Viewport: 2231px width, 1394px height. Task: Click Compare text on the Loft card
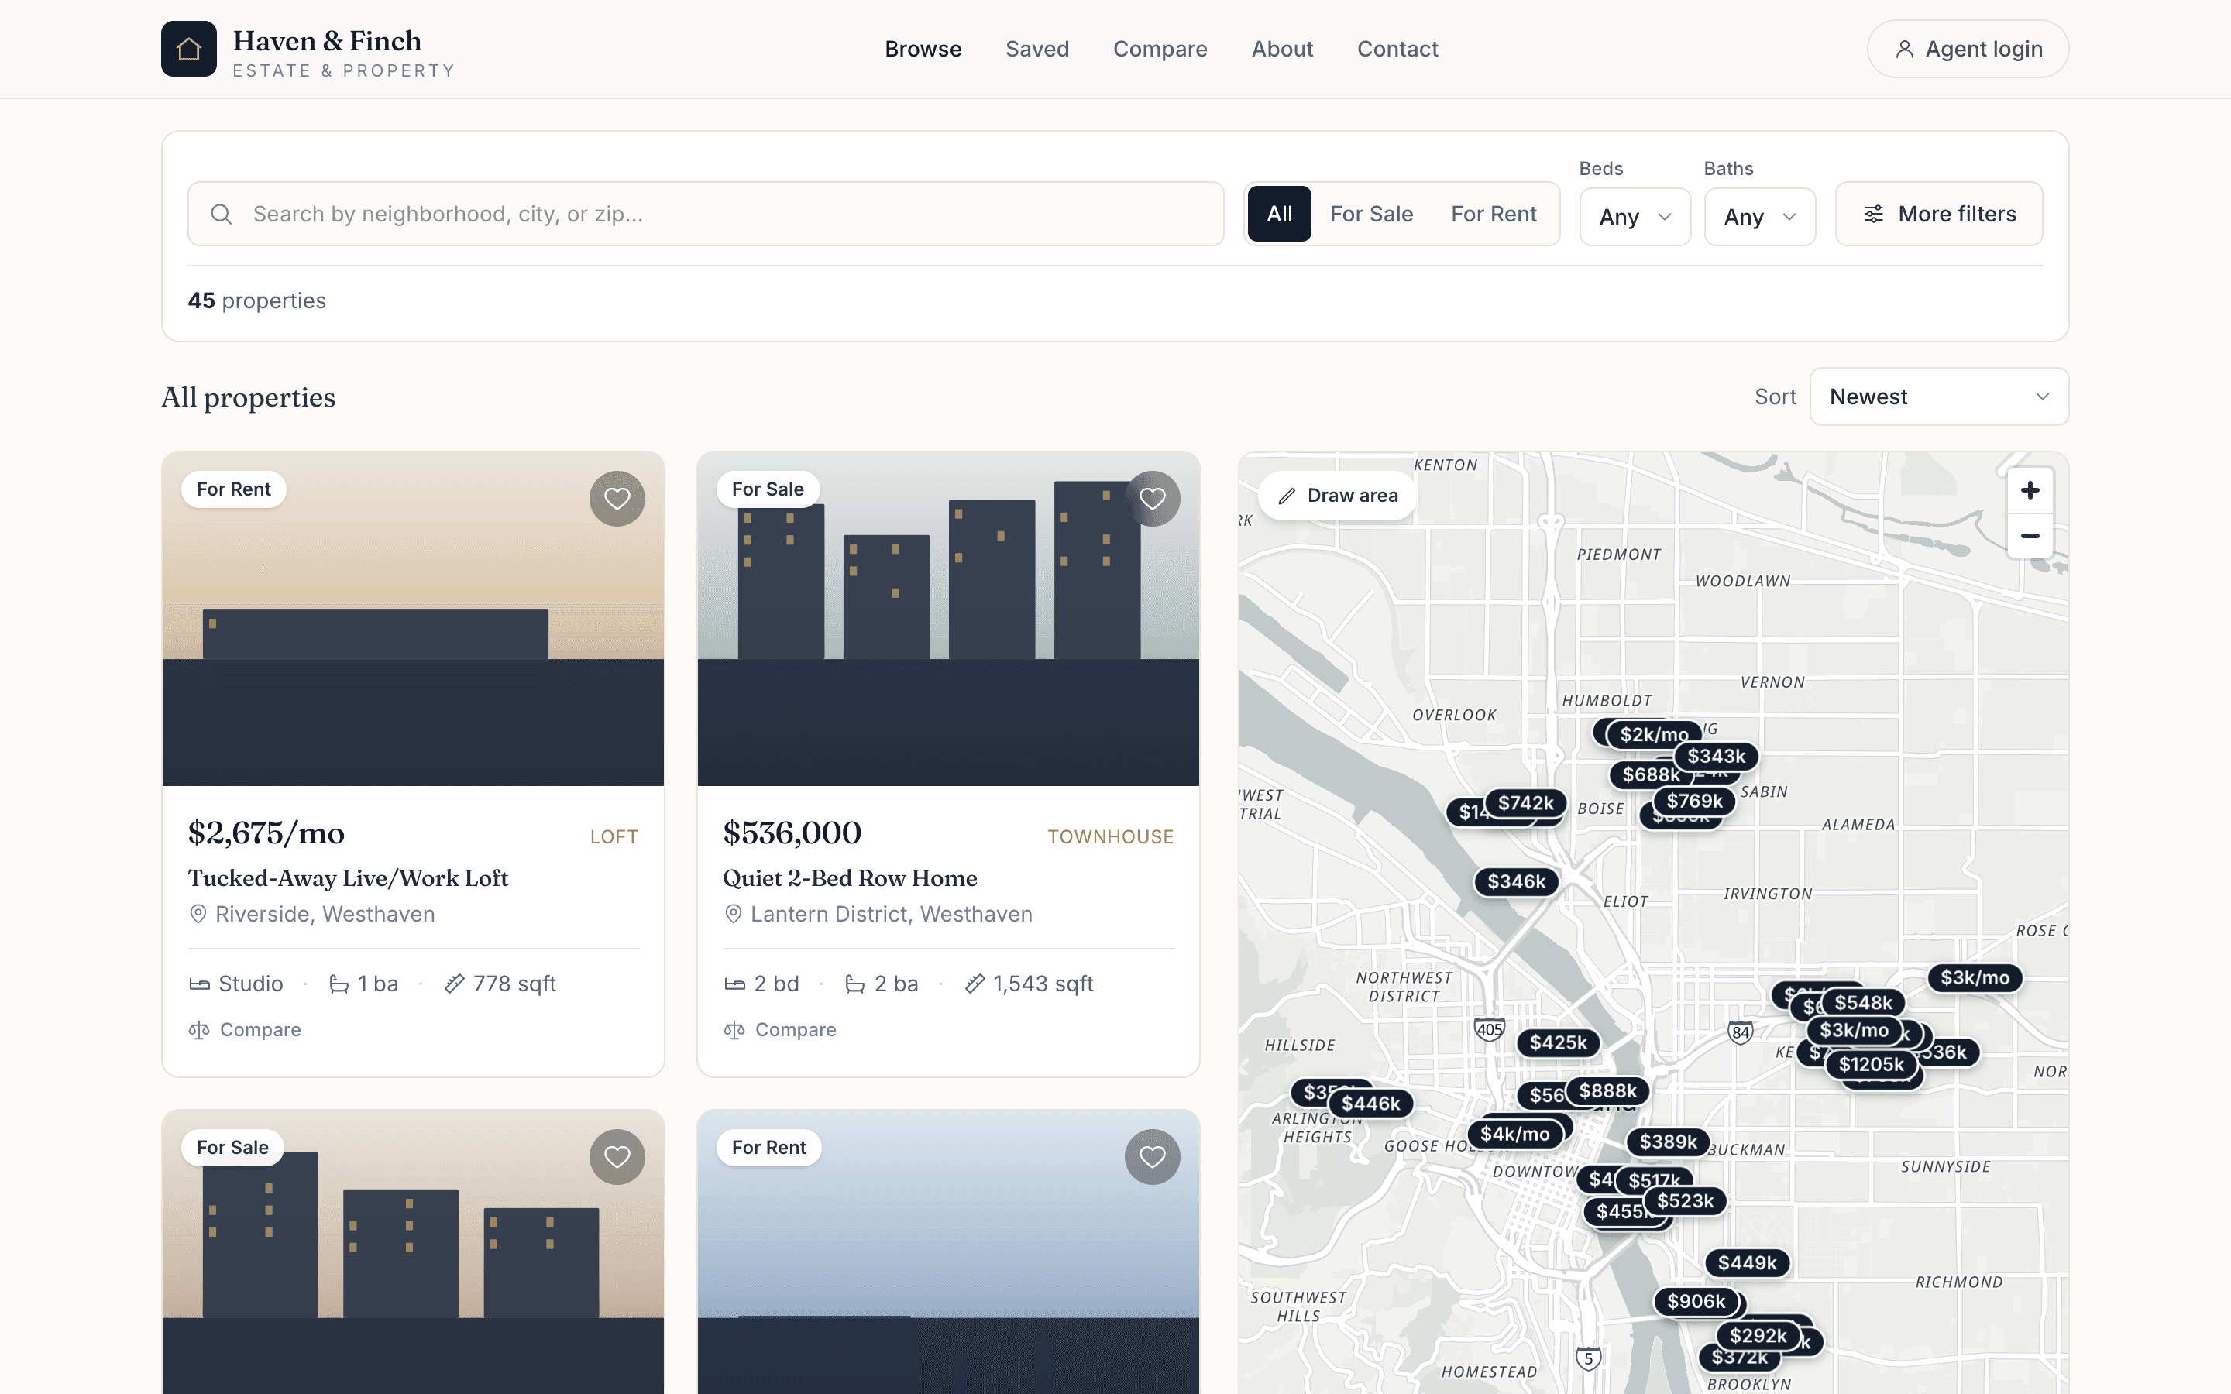tap(260, 1030)
